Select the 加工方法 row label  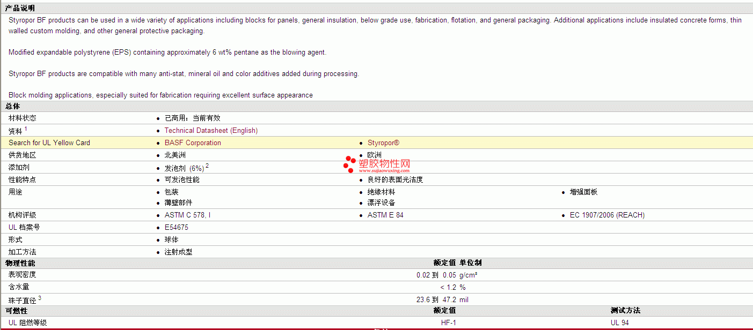coord(23,252)
